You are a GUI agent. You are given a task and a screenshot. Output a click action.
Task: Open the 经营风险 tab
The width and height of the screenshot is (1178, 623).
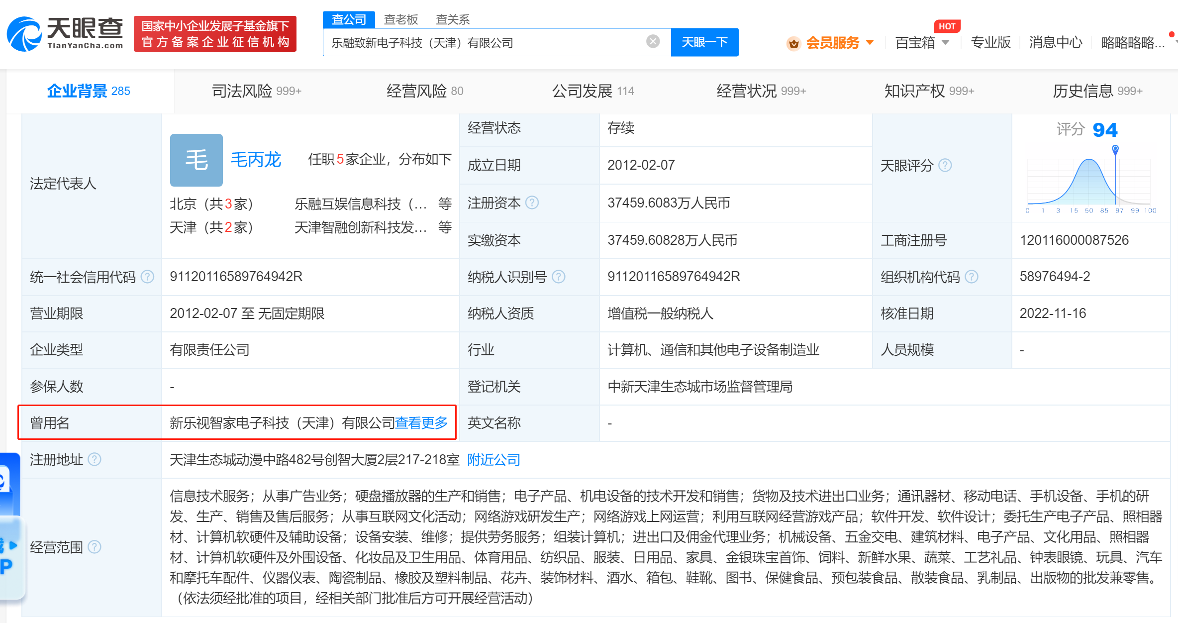point(425,91)
